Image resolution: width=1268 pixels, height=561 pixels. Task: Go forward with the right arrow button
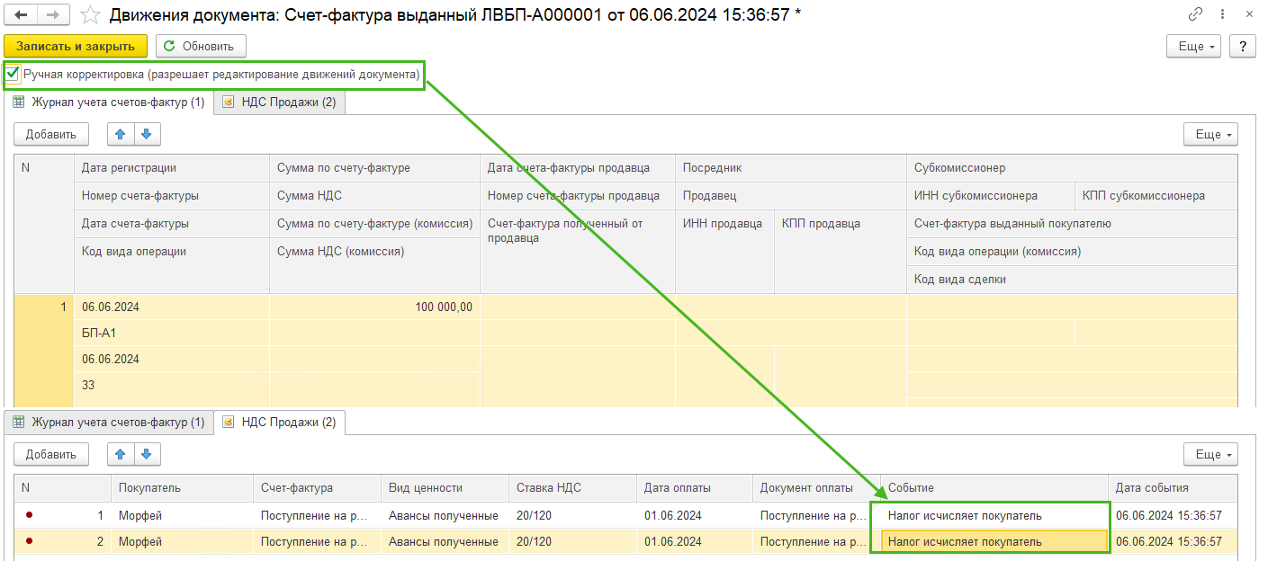[53, 14]
